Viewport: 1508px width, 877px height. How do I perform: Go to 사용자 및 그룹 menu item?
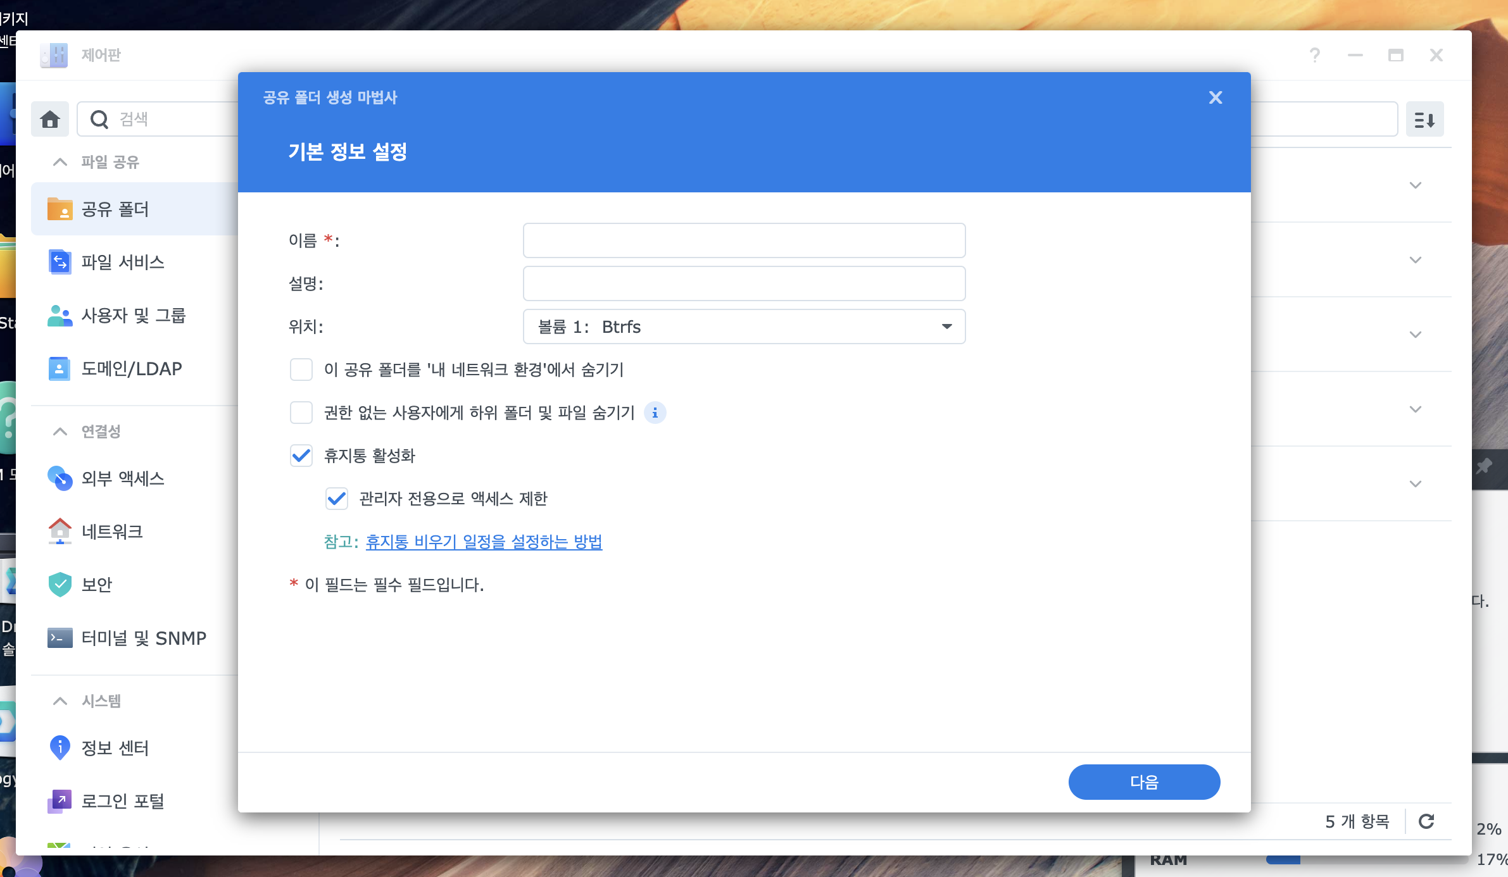(x=133, y=315)
